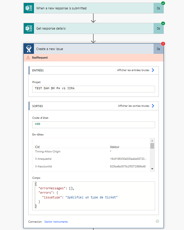
Task: Click the 'Clé' column header
Action: pyautogui.click(x=37, y=147)
